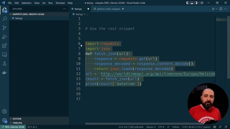Viewport: 230px width, 129px height.
Task: Open the Edit menu
Action: [x=17, y=3]
